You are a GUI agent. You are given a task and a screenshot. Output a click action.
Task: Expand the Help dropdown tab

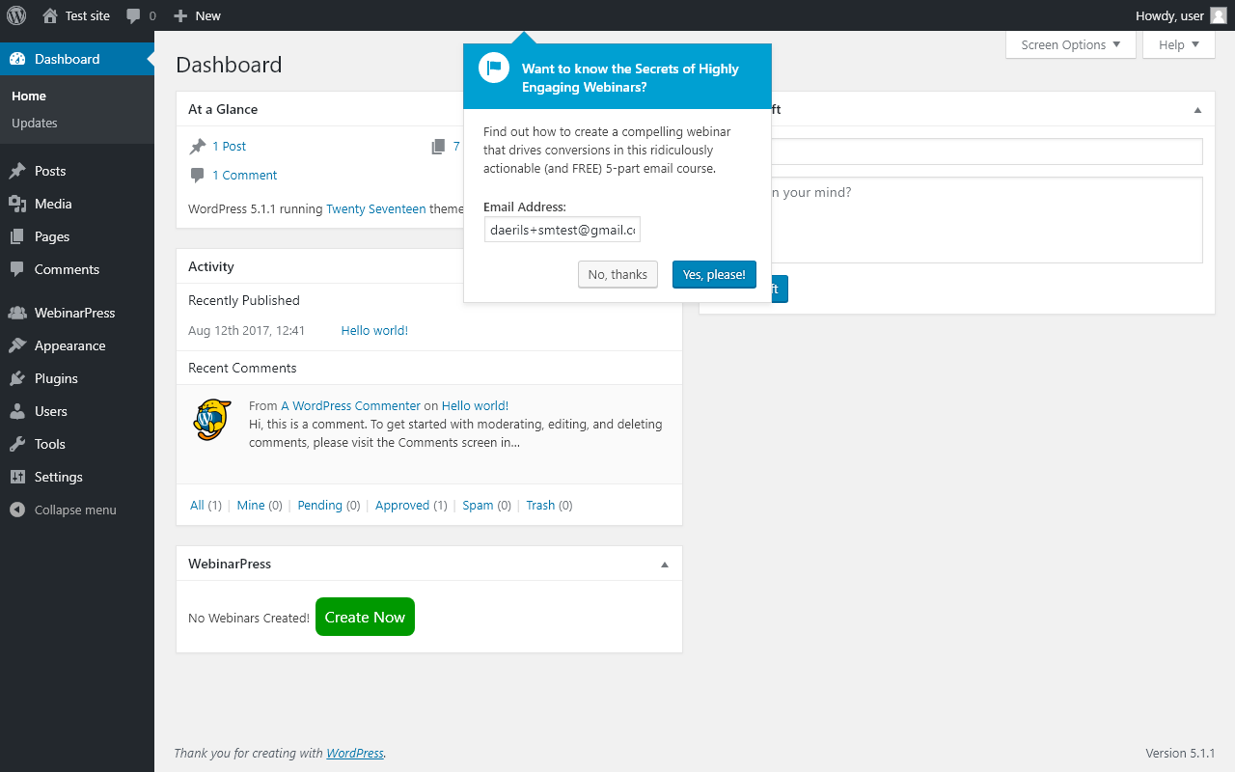click(x=1179, y=44)
